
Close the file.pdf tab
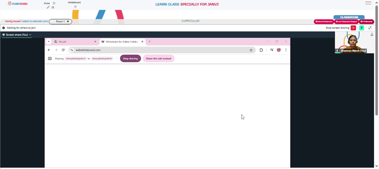coord(95,41)
